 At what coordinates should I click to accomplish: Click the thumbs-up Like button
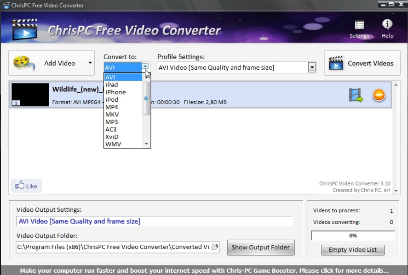point(26,186)
